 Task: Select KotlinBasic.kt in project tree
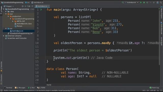click(x=17, y=31)
